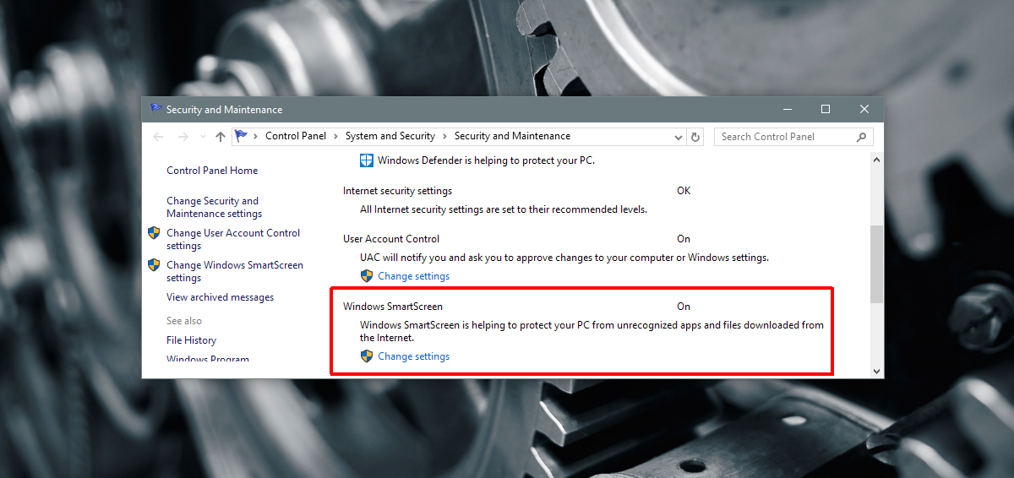
Task: Click the Search Control Panel field
Action: click(784, 137)
